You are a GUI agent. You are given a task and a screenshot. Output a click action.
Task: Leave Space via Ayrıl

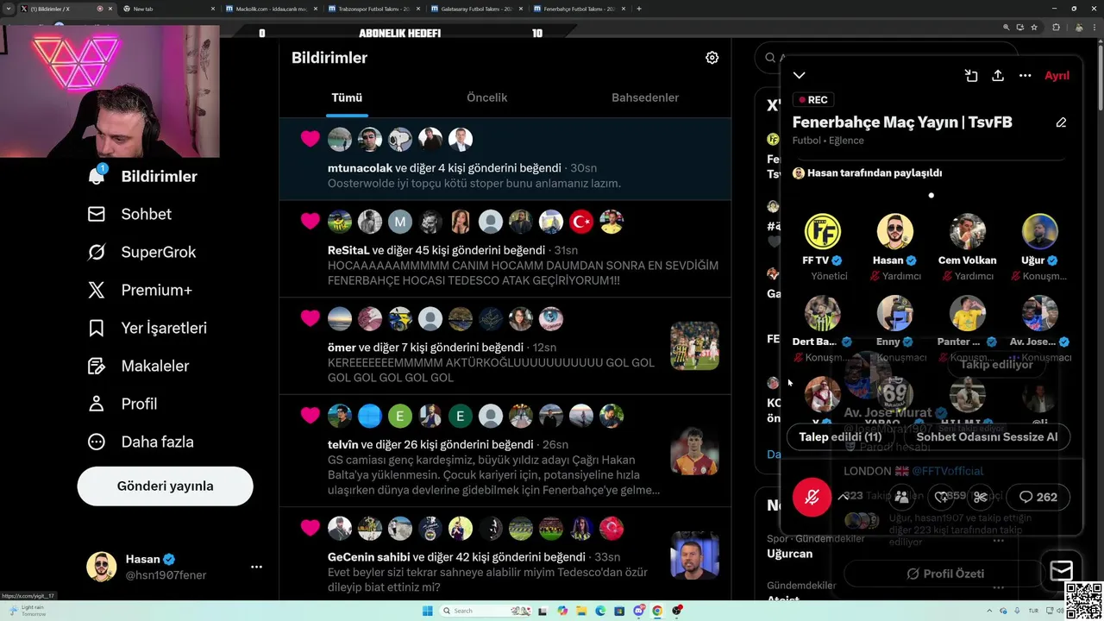(1057, 76)
